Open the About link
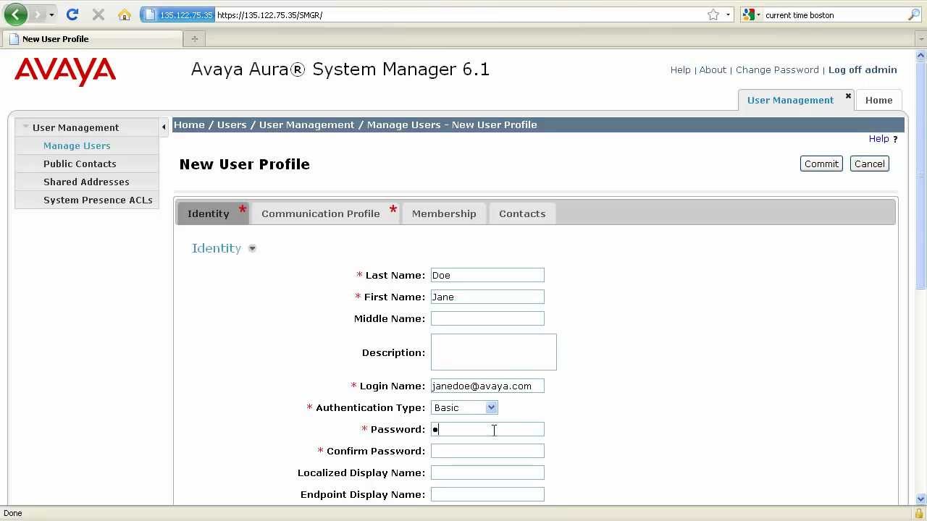Image resolution: width=927 pixels, height=521 pixels. (713, 70)
